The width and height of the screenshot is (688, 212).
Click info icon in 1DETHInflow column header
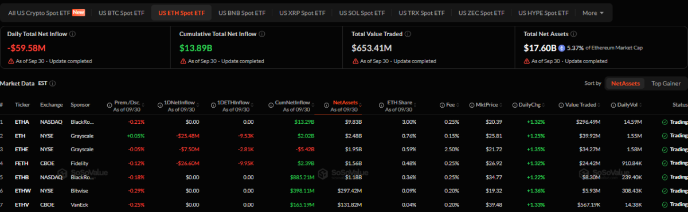point(213,105)
